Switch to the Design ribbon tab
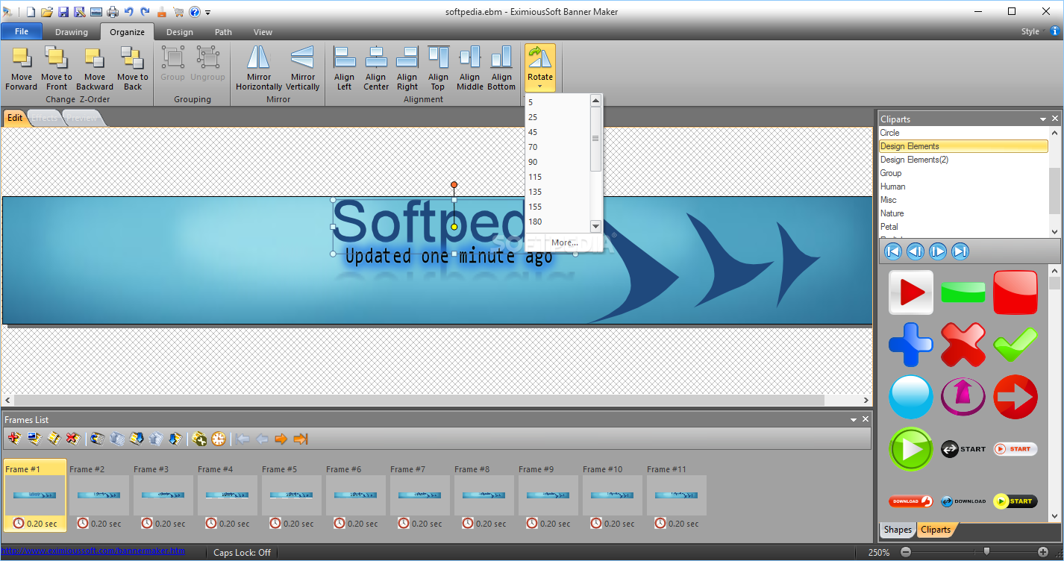This screenshot has width=1064, height=561. pyautogui.click(x=179, y=32)
